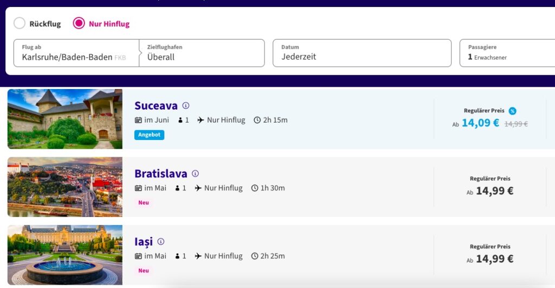The image size is (555, 288).
Task: Click info icon next to Bratislava
Action: 195,174
